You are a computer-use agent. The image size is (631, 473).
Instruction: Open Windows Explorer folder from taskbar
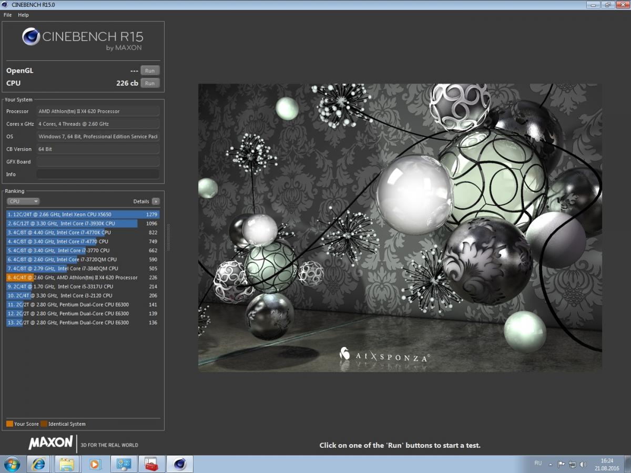67,464
